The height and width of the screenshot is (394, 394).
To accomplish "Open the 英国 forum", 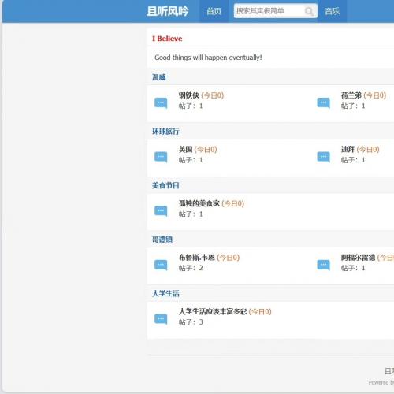I will point(185,149).
